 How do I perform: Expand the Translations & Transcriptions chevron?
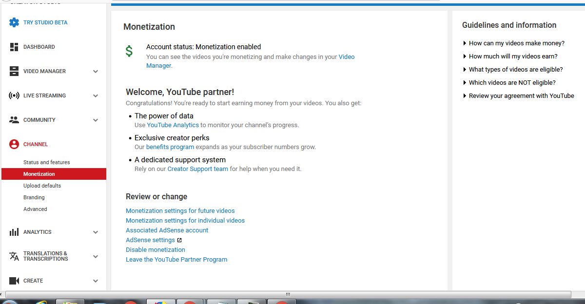coord(96,257)
